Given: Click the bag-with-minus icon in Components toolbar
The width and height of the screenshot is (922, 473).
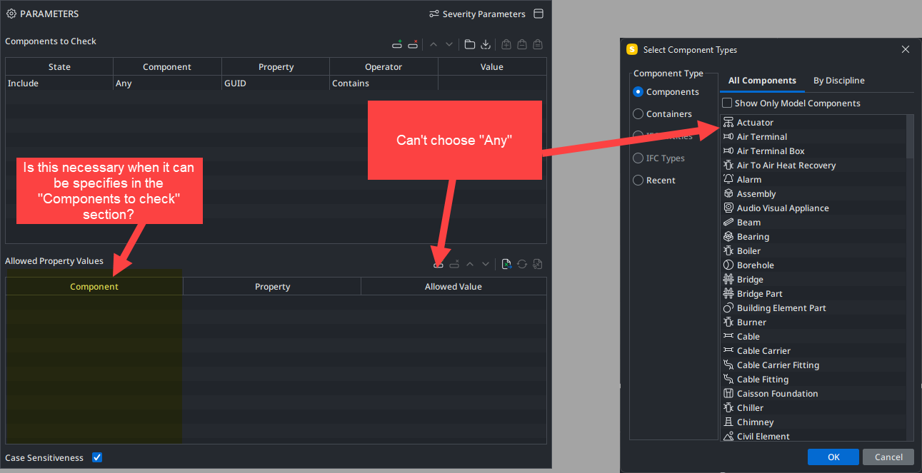Looking at the screenshot, I should tap(522, 44).
